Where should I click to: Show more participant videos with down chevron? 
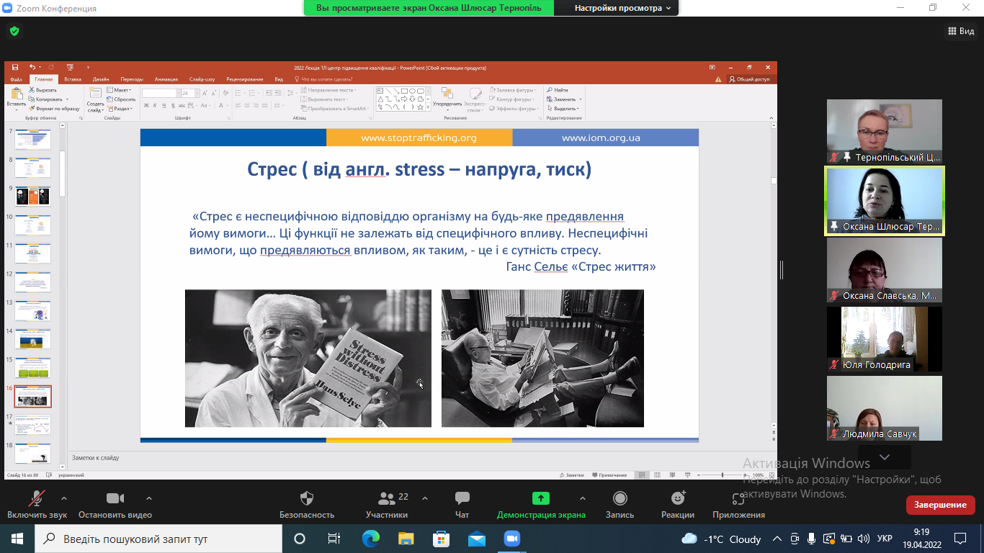click(885, 457)
